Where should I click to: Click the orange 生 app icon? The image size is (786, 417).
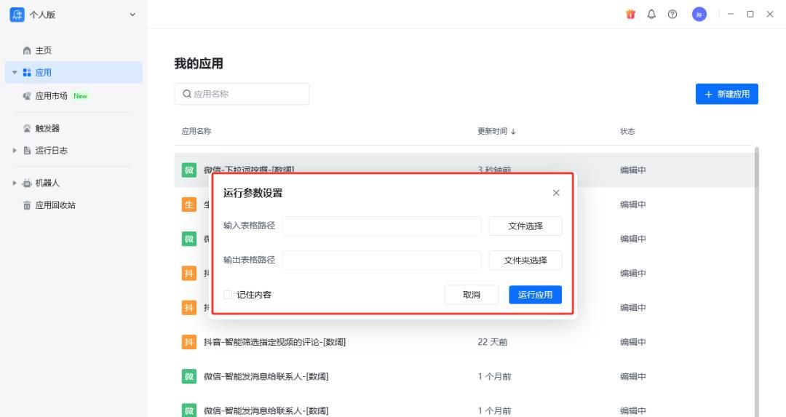point(189,204)
